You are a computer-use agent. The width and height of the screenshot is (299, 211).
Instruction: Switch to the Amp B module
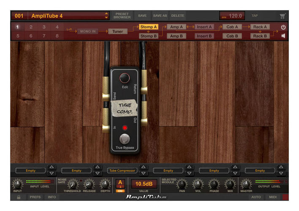point(177,36)
